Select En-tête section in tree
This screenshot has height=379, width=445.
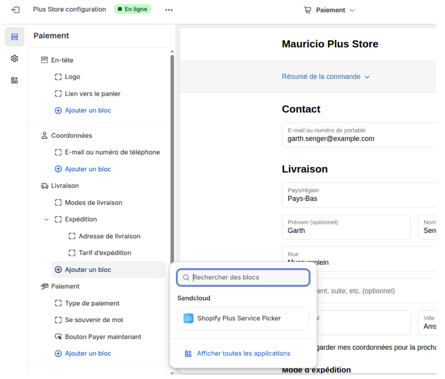pos(62,60)
